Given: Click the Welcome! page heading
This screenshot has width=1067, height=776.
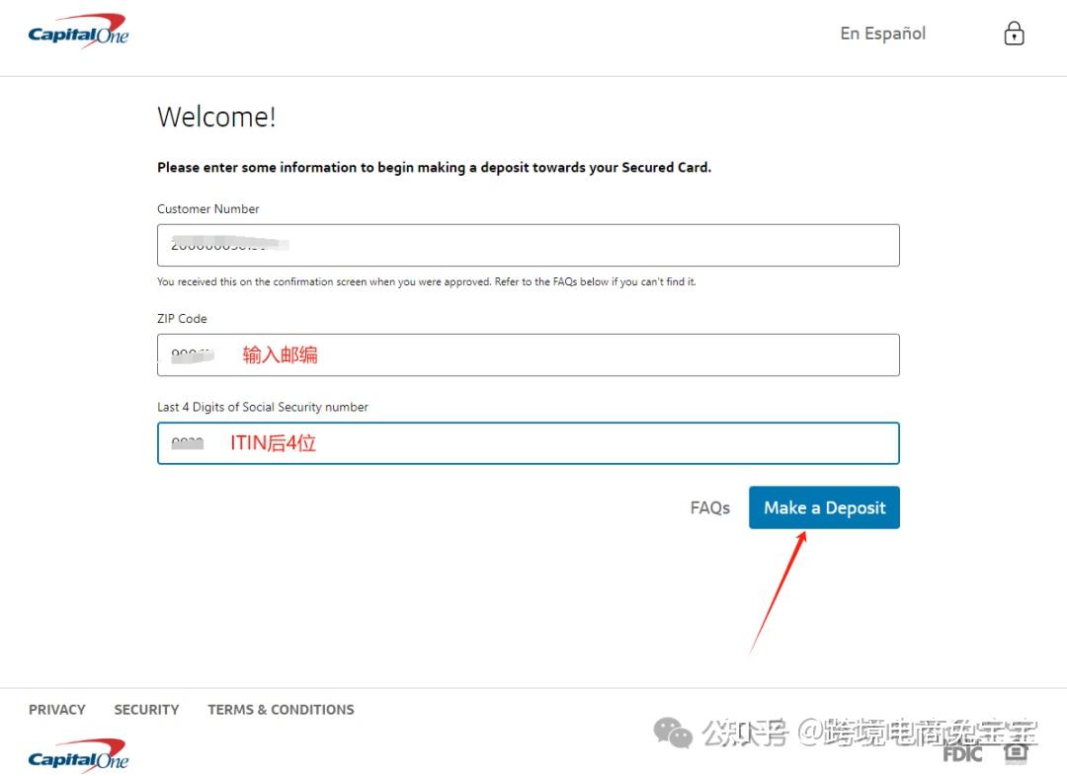Looking at the screenshot, I should tap(216, 116).
